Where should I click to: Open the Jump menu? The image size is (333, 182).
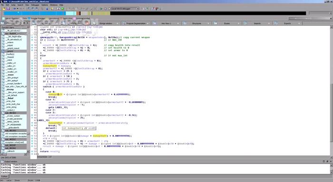point(13,5)
